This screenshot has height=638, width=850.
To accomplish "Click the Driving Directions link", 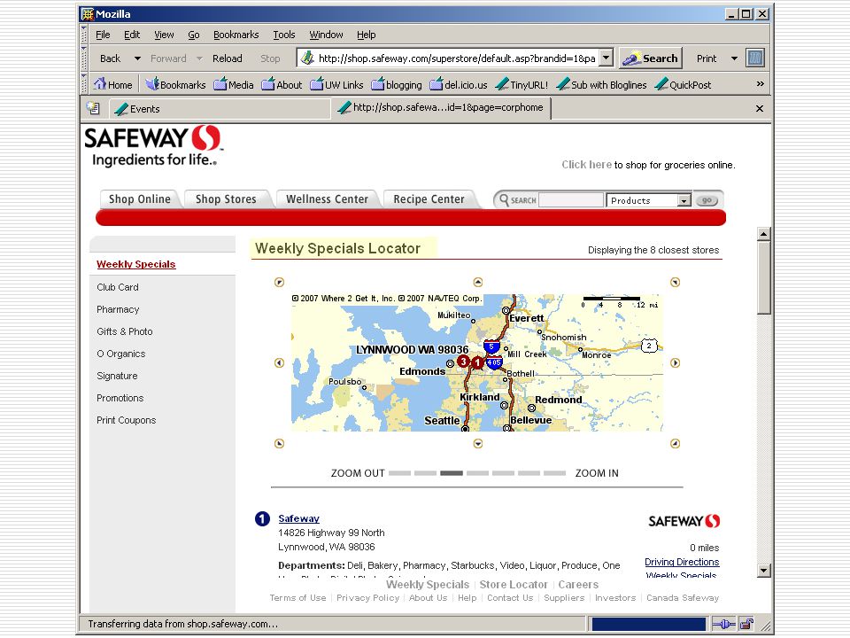I will point(682,562).
